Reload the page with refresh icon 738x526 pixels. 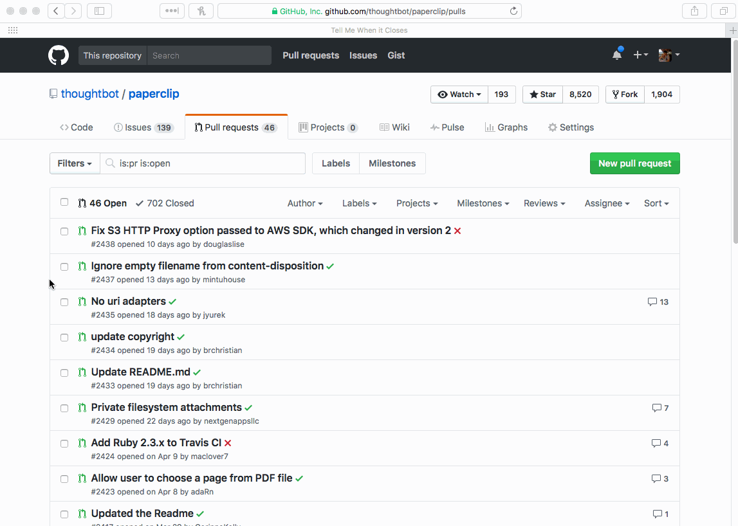click(x=513, y=11)
